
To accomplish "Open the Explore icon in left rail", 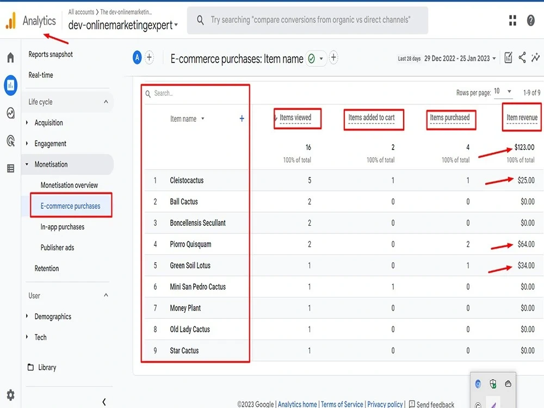I will (x=11, y=113).
